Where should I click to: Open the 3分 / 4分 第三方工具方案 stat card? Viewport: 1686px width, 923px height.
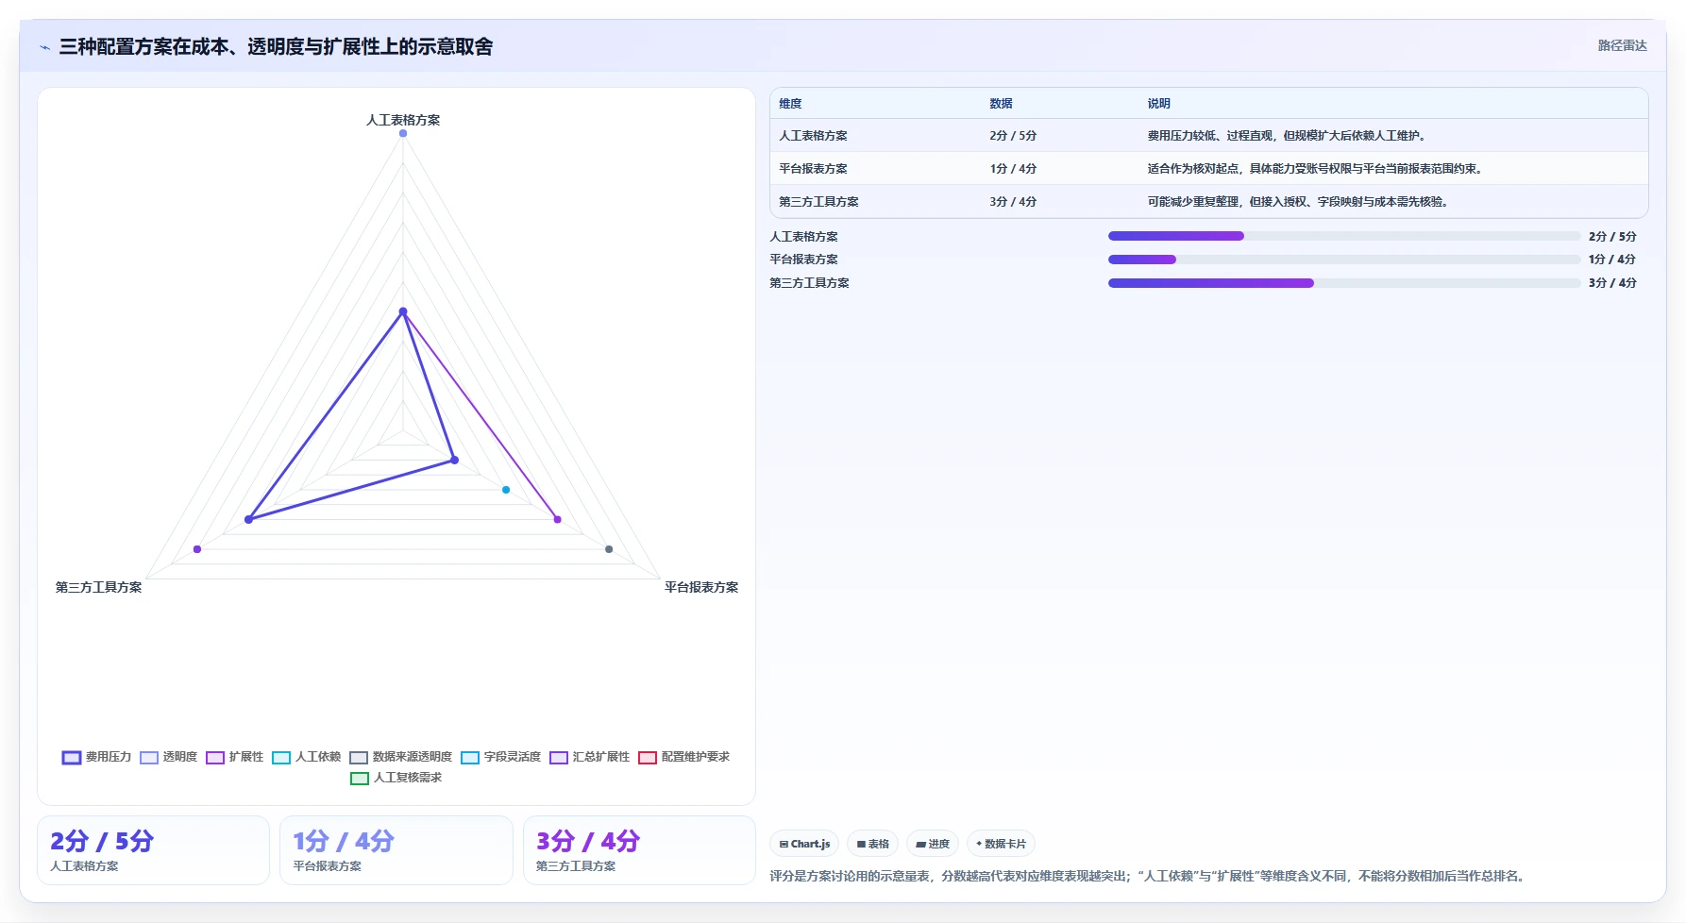click(x=639, y=850)
